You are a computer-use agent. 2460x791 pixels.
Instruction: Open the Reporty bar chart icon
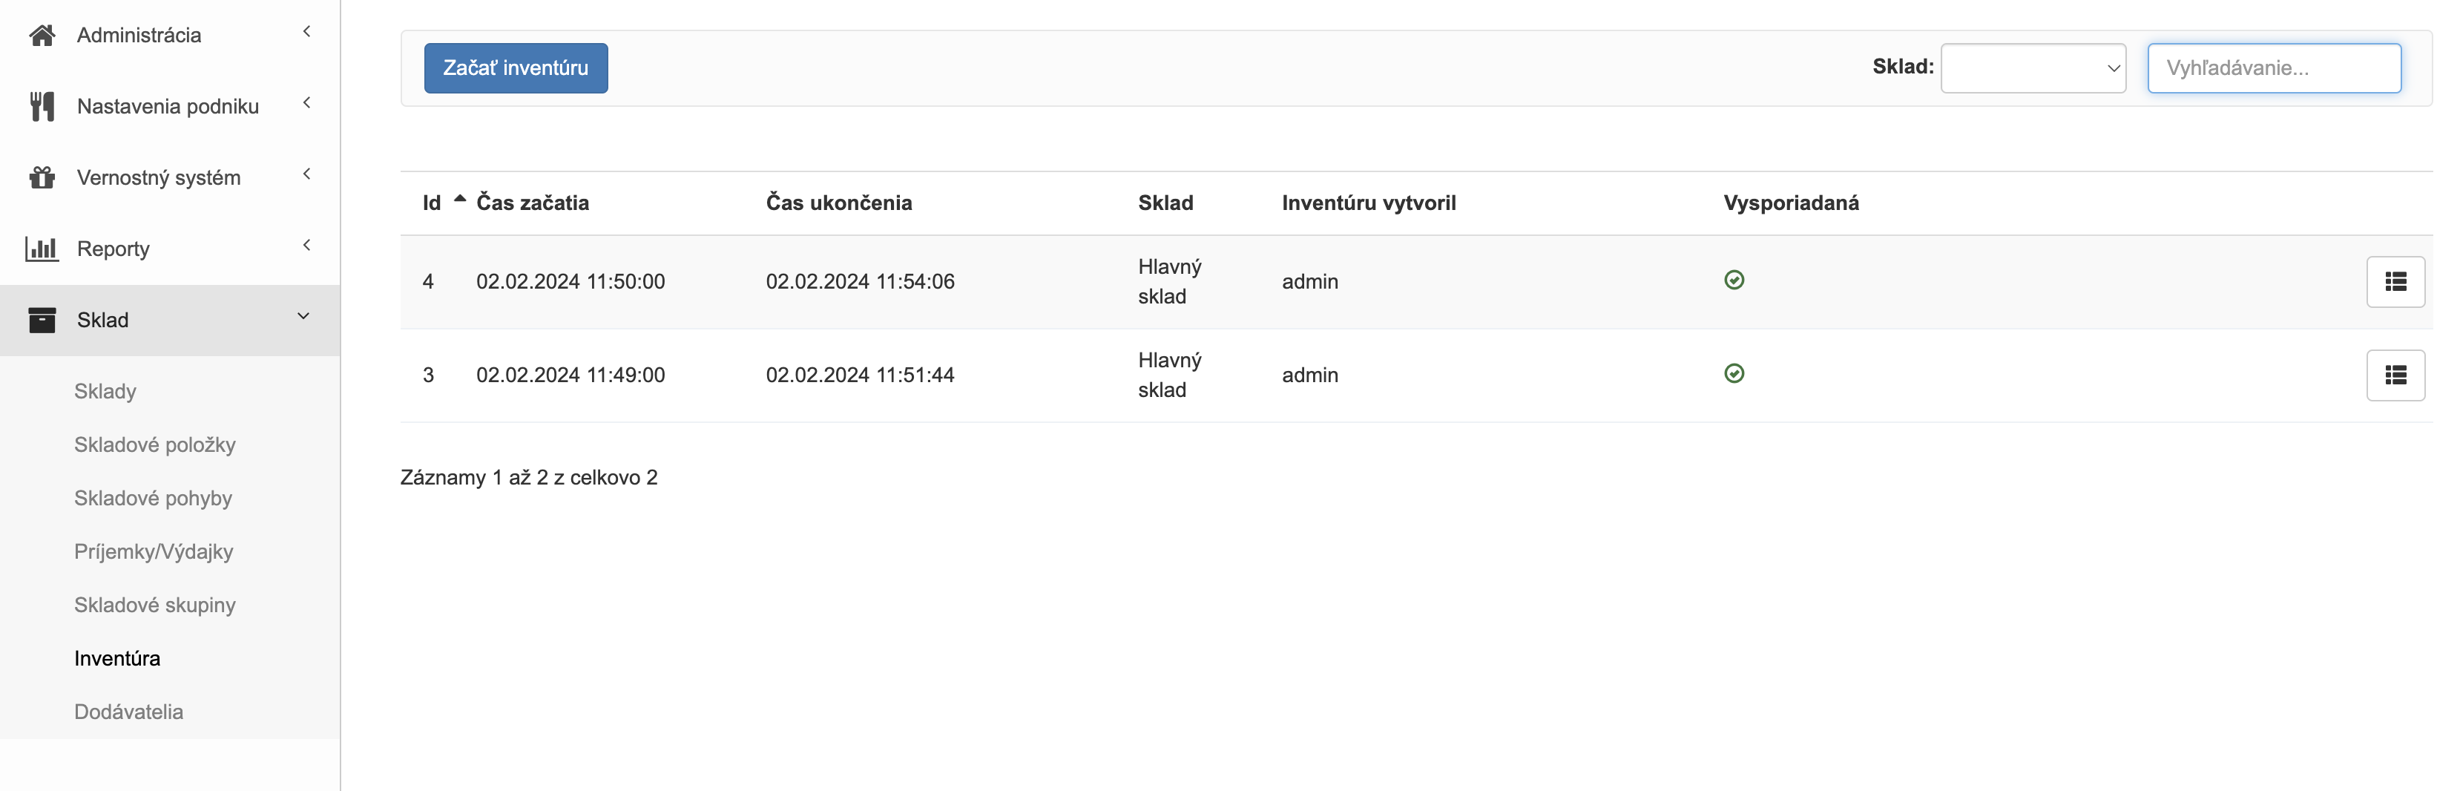pyautogui.click(x=41, y=247)
